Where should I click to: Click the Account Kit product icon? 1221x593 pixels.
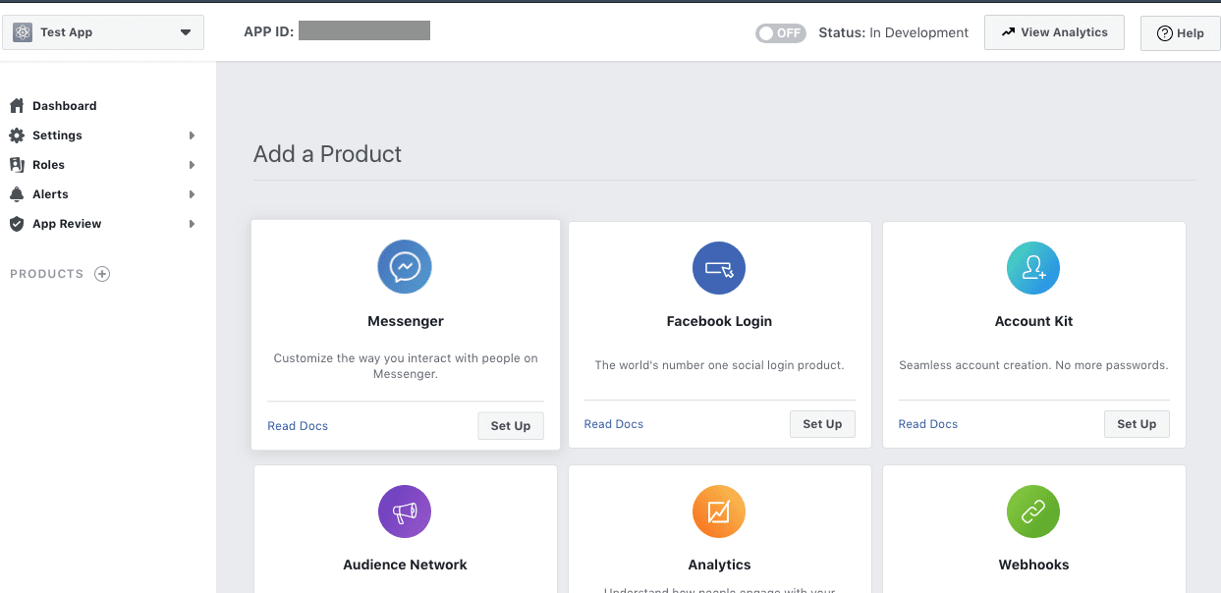pos(1033,267)
